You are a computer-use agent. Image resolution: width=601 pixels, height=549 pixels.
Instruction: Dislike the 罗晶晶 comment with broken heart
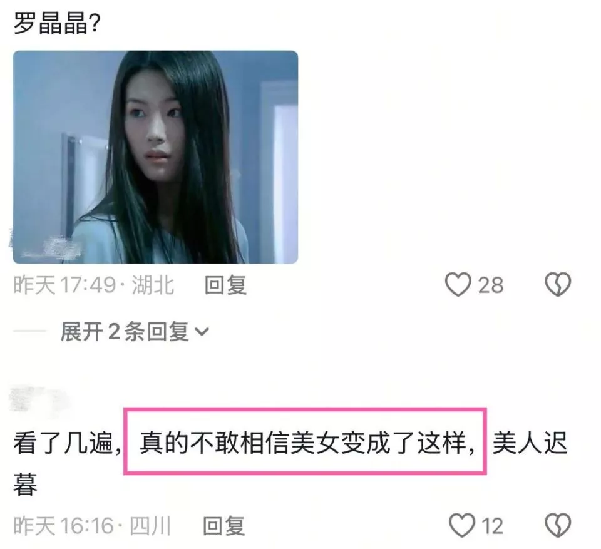[558, 284]
